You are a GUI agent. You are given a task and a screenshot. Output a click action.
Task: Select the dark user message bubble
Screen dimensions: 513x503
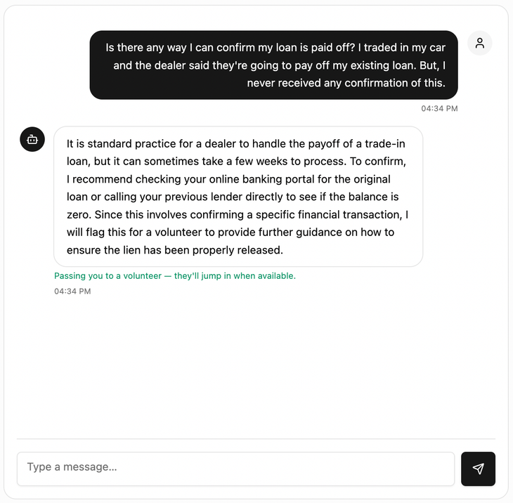pos(273,65)
